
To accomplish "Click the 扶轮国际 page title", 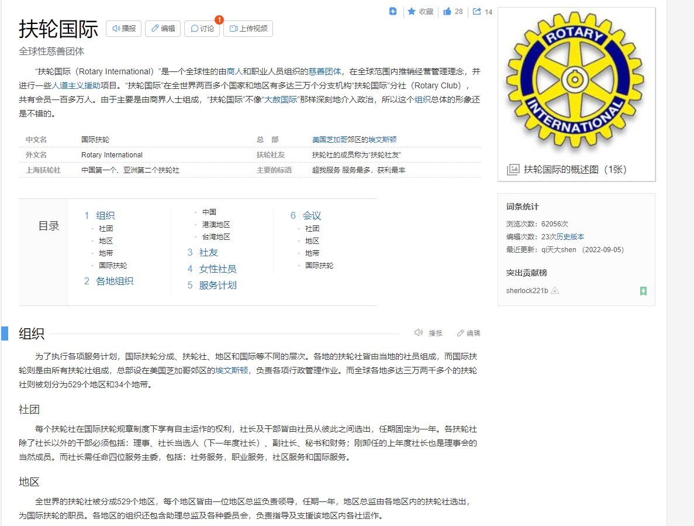I will point(58,29).
